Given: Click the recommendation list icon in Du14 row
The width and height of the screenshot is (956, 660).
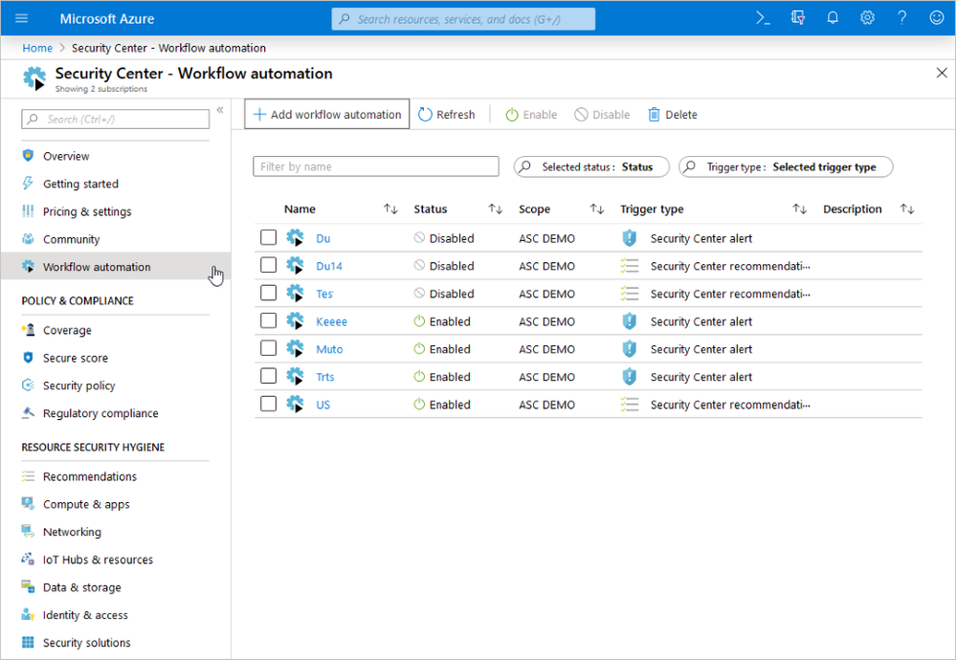Looking at the screenshot, I should [630, 266].
